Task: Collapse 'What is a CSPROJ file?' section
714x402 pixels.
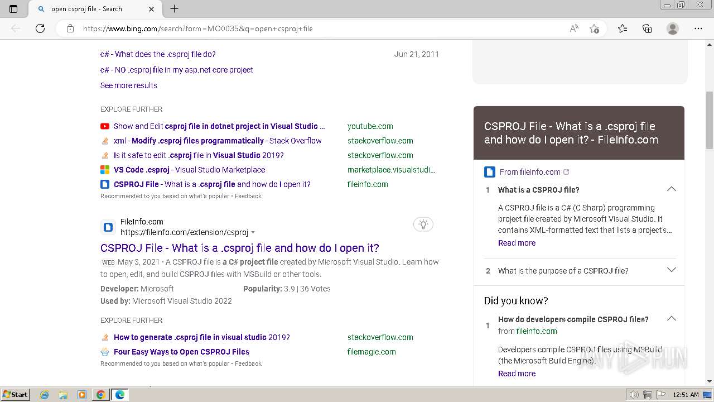Action: [x=672, y=189]
